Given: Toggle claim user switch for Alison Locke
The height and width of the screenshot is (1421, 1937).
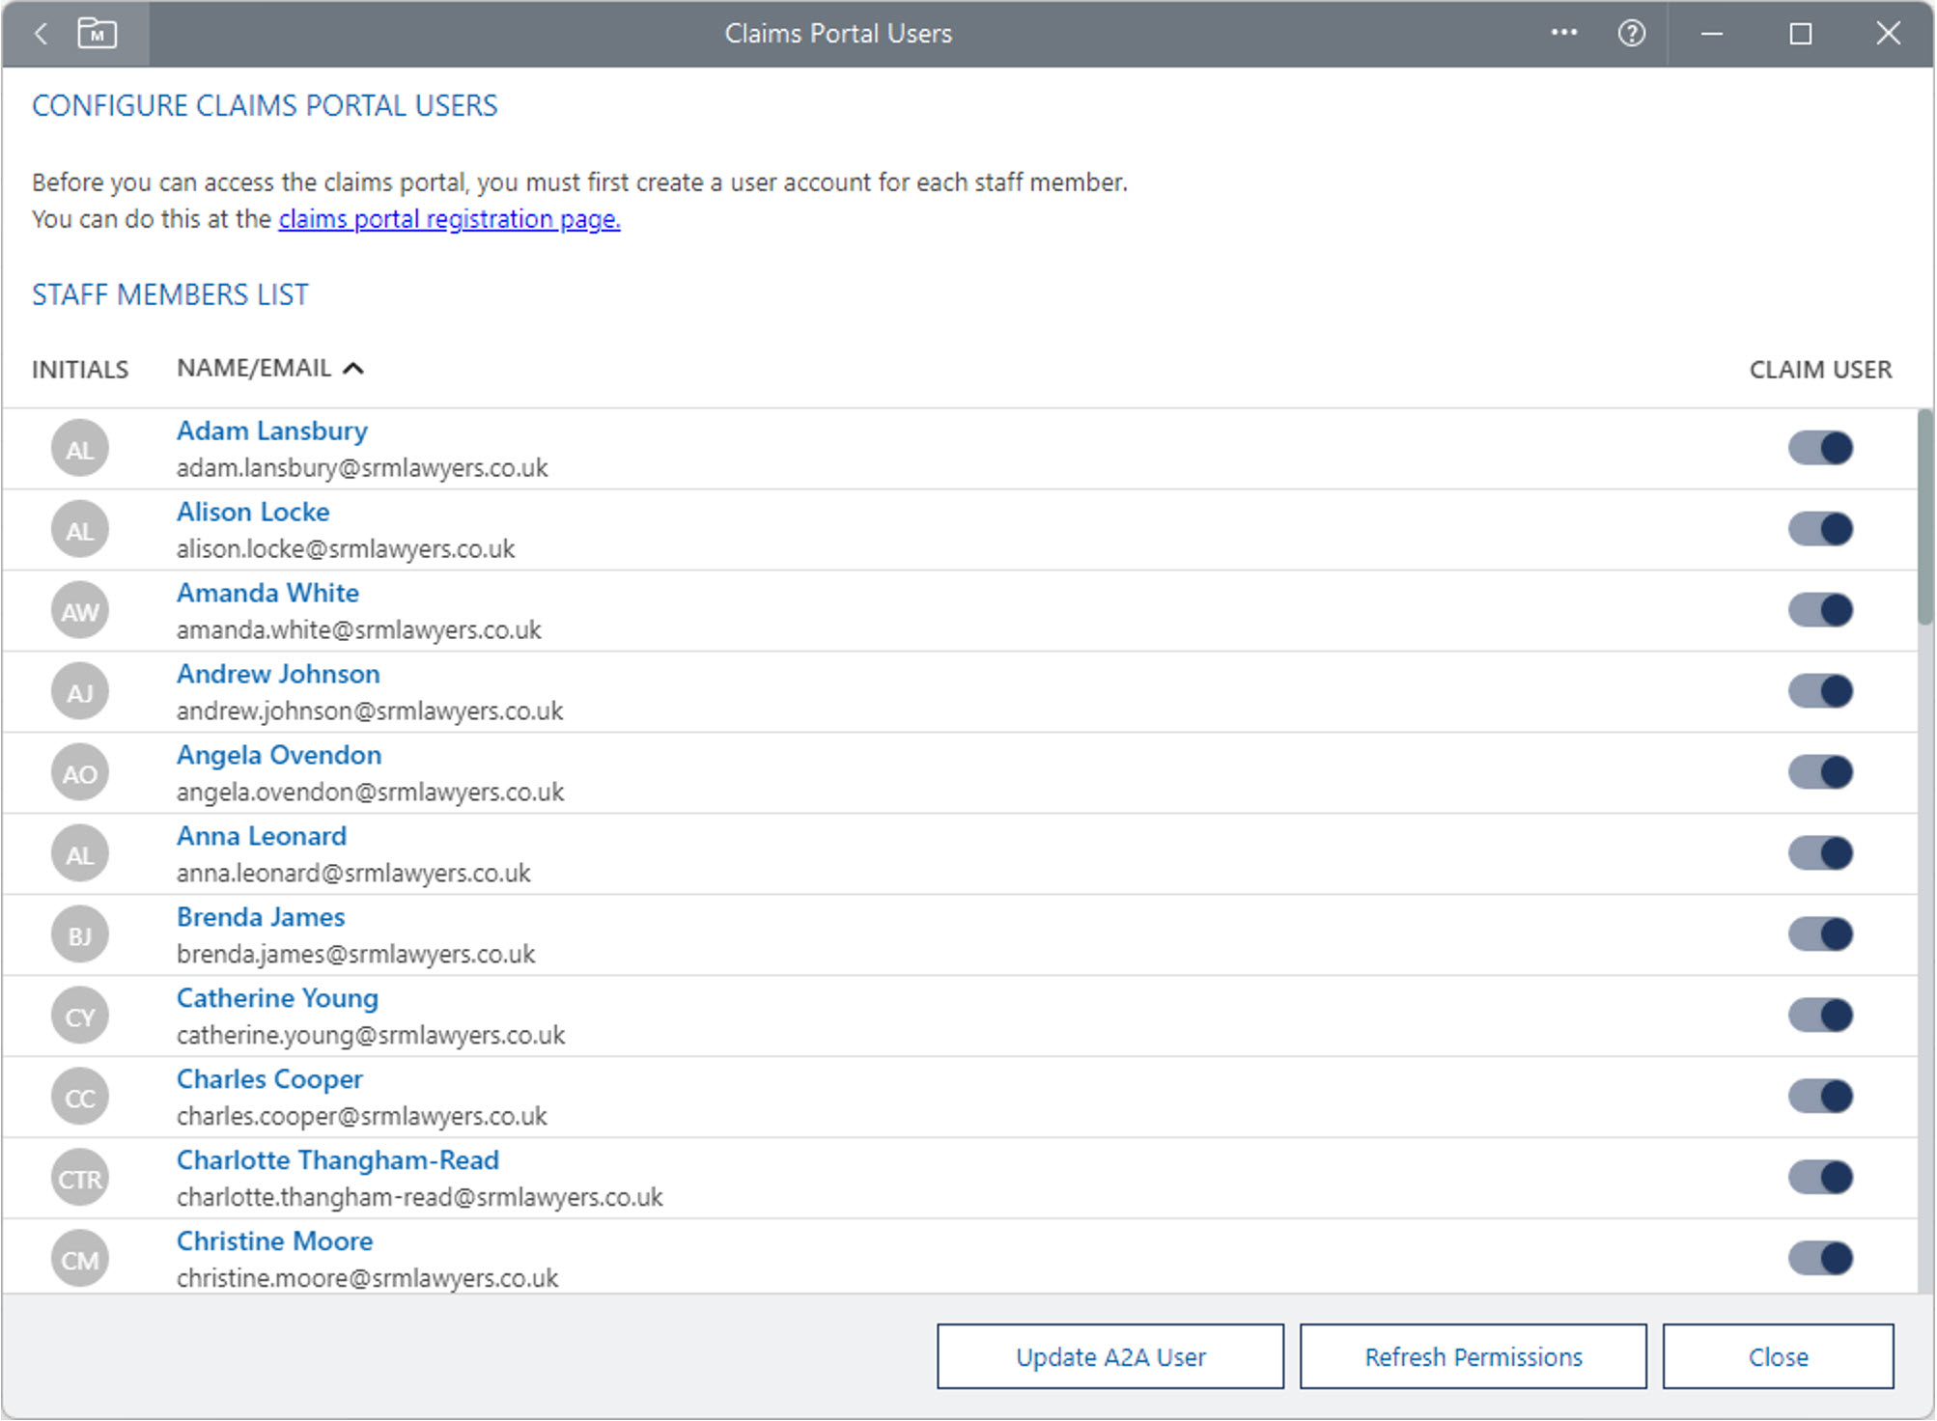Looking at the screenshot, I should (1819, 529).
